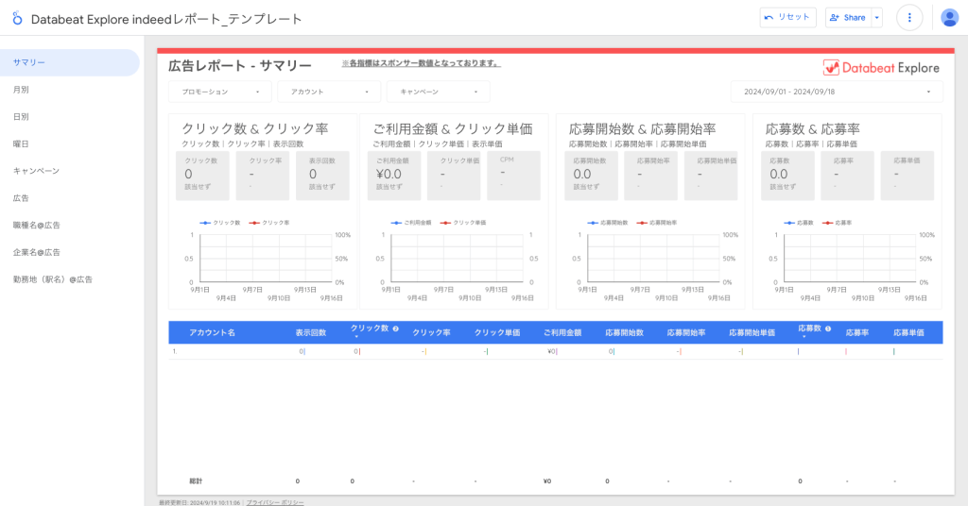
Task: Click the 広告レポート - サマリー title
Action: pyautogui.click(x=240, y=65)
